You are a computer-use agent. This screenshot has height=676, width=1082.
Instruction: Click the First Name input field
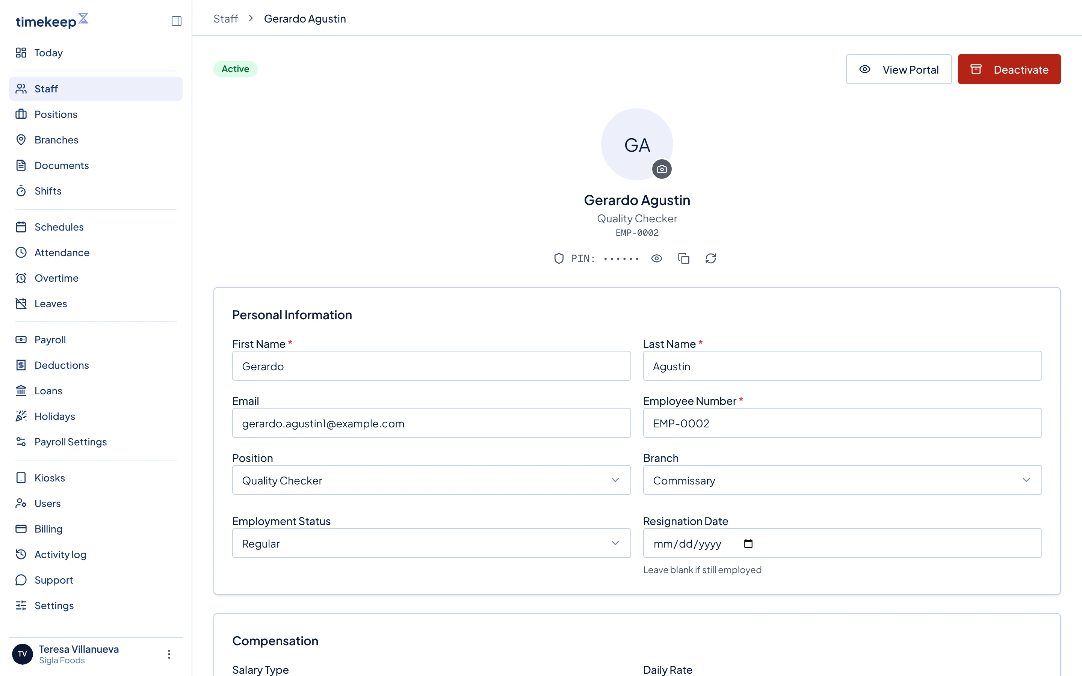[431, 366]
